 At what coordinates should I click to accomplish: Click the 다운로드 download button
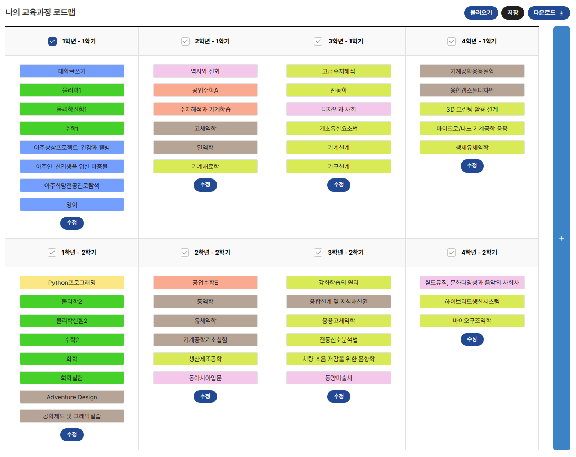click(x=548, y=13)
